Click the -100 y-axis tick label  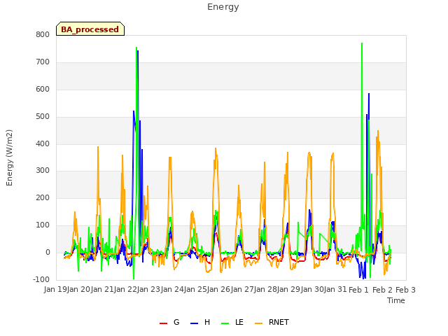41,279
